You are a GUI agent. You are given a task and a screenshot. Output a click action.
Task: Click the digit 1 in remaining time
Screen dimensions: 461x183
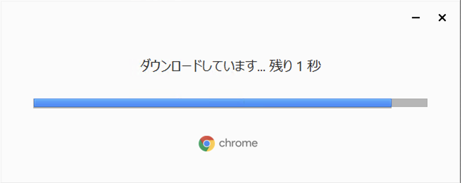tap(300, 66)
